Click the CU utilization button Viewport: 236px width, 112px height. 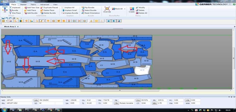pos(138,100)
